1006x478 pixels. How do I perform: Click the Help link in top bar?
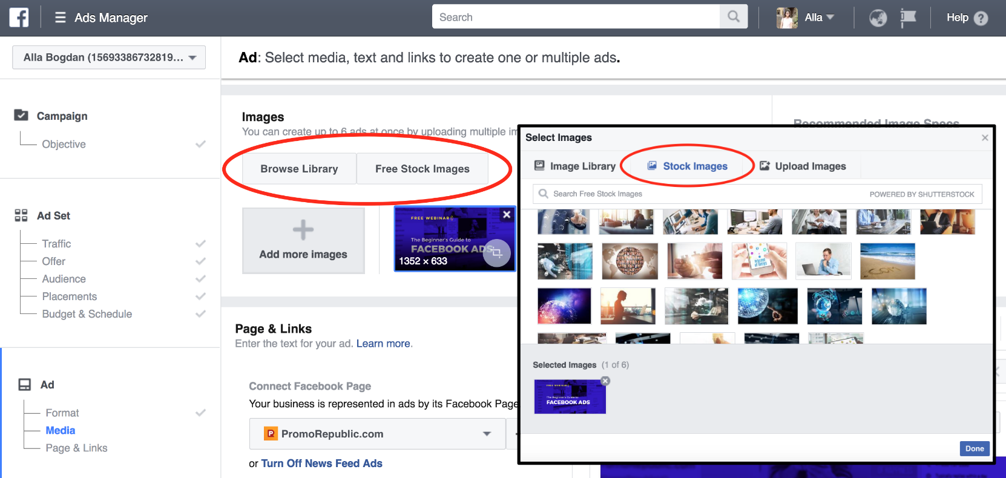(x=957, y=18)
